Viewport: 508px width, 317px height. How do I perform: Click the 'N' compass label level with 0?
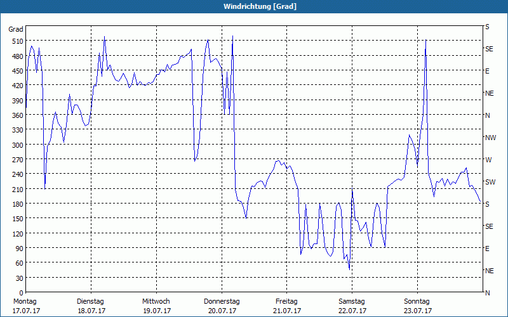pyautogui.click(x=488, y=293)
